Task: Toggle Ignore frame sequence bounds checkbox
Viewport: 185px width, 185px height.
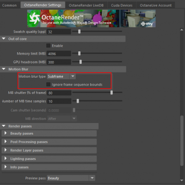Action: click(x=48, y=84)
